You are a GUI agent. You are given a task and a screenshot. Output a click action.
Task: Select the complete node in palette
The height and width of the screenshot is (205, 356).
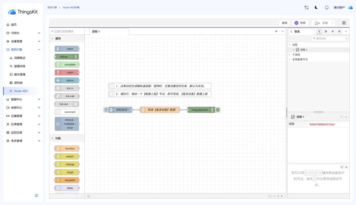(x=67, y=64)
